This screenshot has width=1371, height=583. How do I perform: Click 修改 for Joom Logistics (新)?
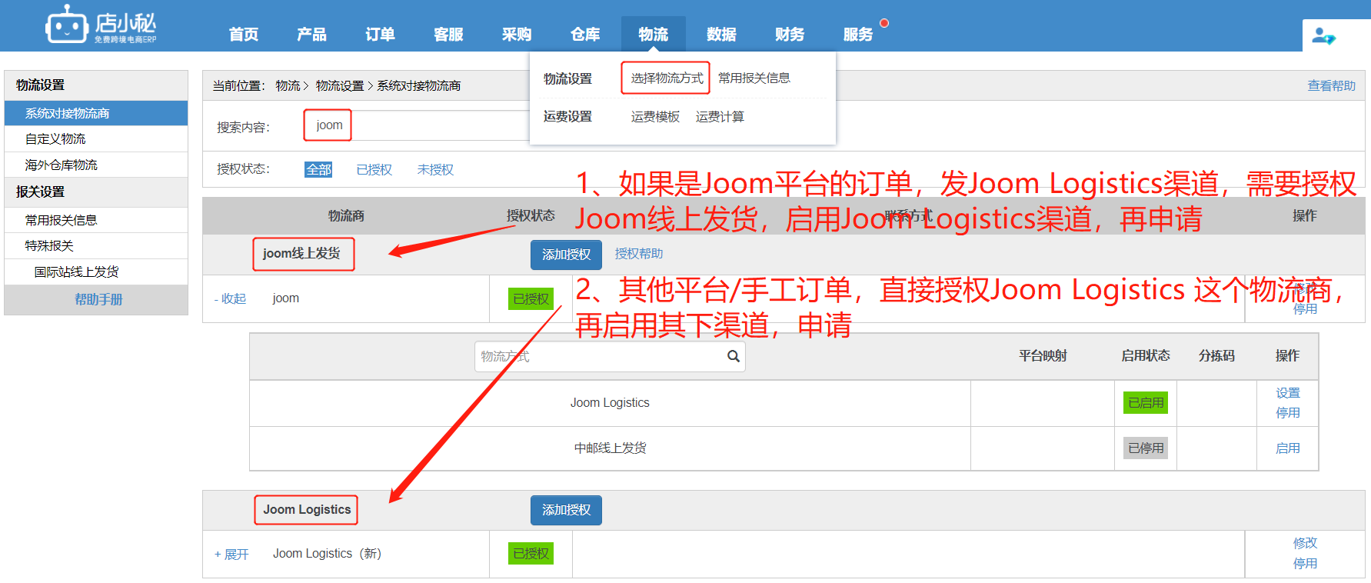[x=1305, y=543]
